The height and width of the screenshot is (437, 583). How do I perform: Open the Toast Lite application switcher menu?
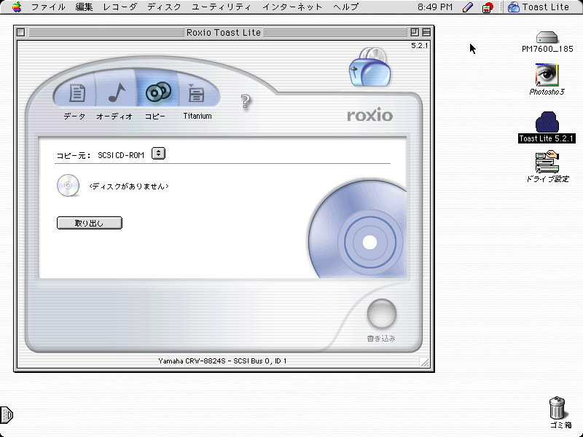538,7
